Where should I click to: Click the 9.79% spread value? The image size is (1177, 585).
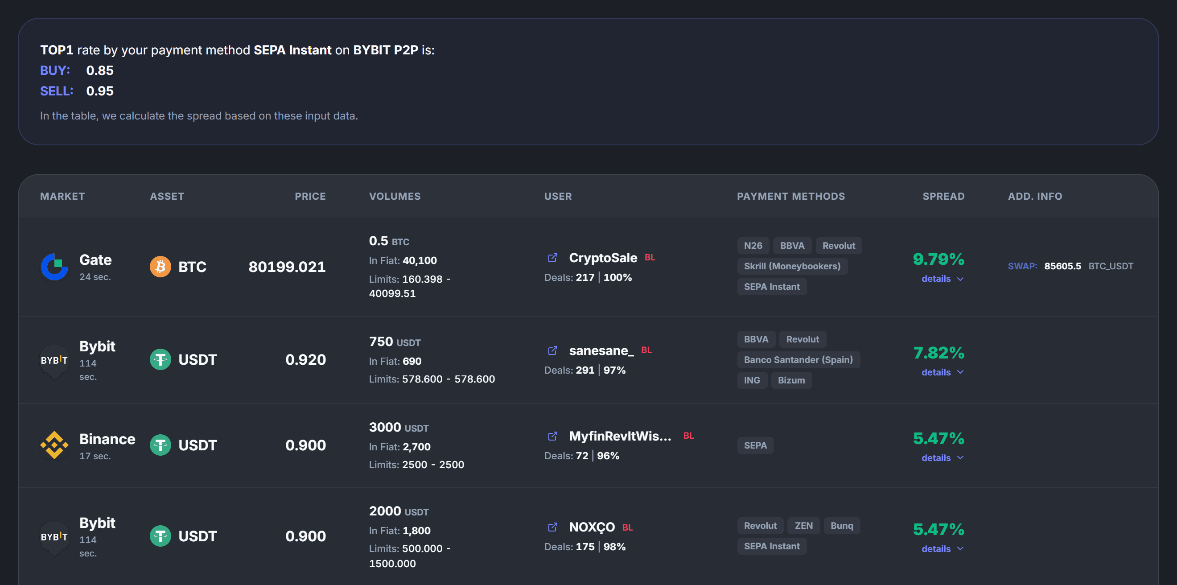pyautogui.click(x=938, y=259)
